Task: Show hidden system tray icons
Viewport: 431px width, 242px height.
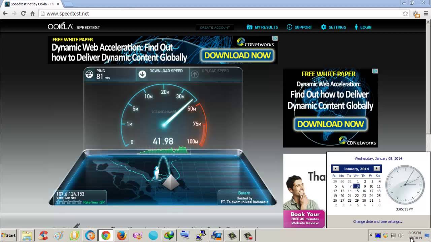Action: pos(371,235)
